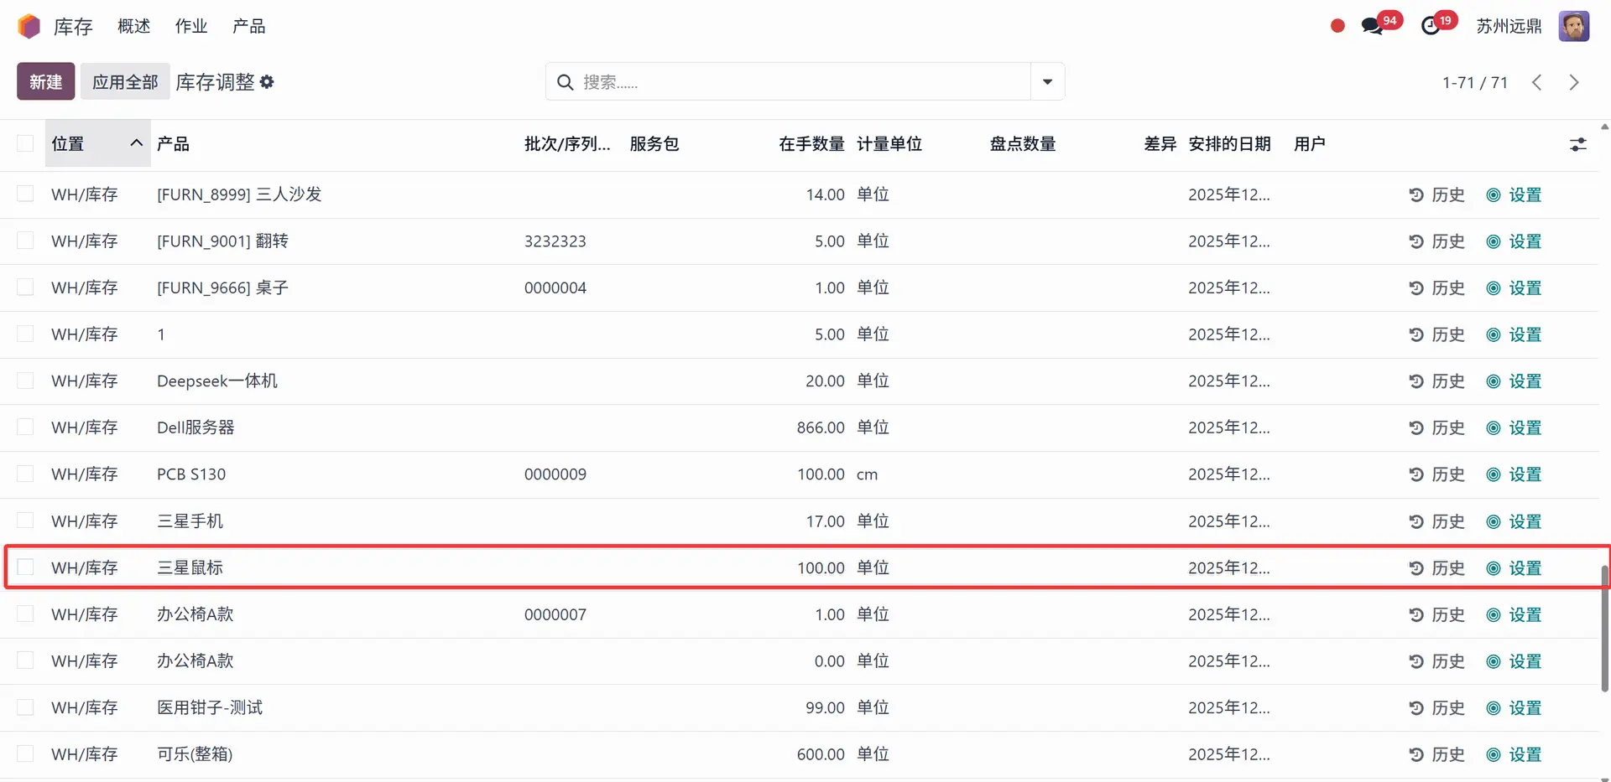Viewport: 1611px width, 782px height.
Task: Go to the next page arrow
Action: click(x=1573, y=82)
